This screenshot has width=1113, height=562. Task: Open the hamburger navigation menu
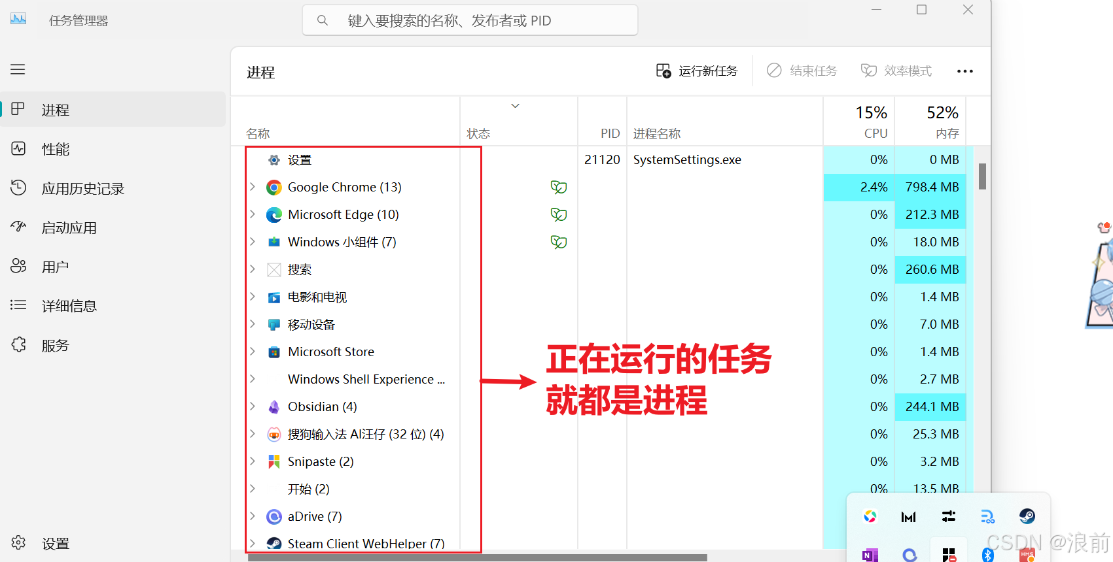[x=18, y=69]
